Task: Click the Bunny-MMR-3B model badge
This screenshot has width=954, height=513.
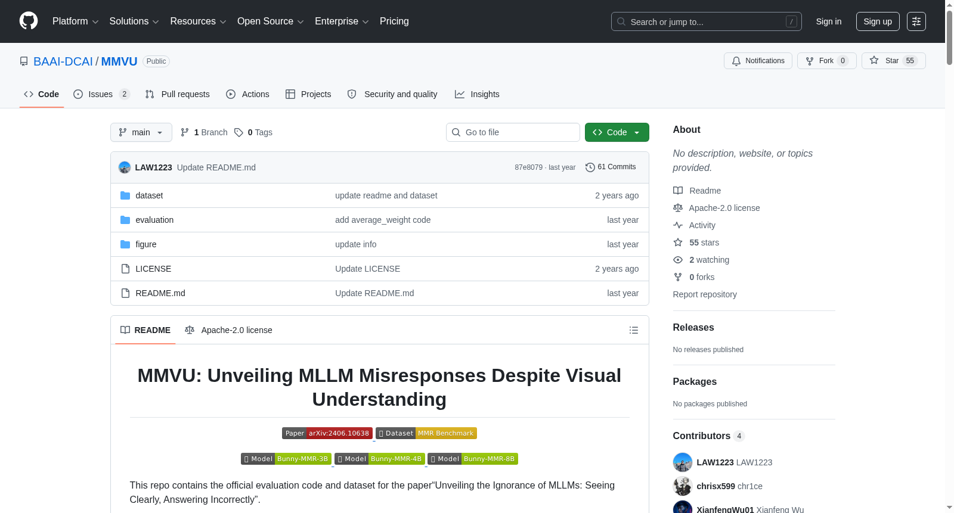Action: [286, 459]
